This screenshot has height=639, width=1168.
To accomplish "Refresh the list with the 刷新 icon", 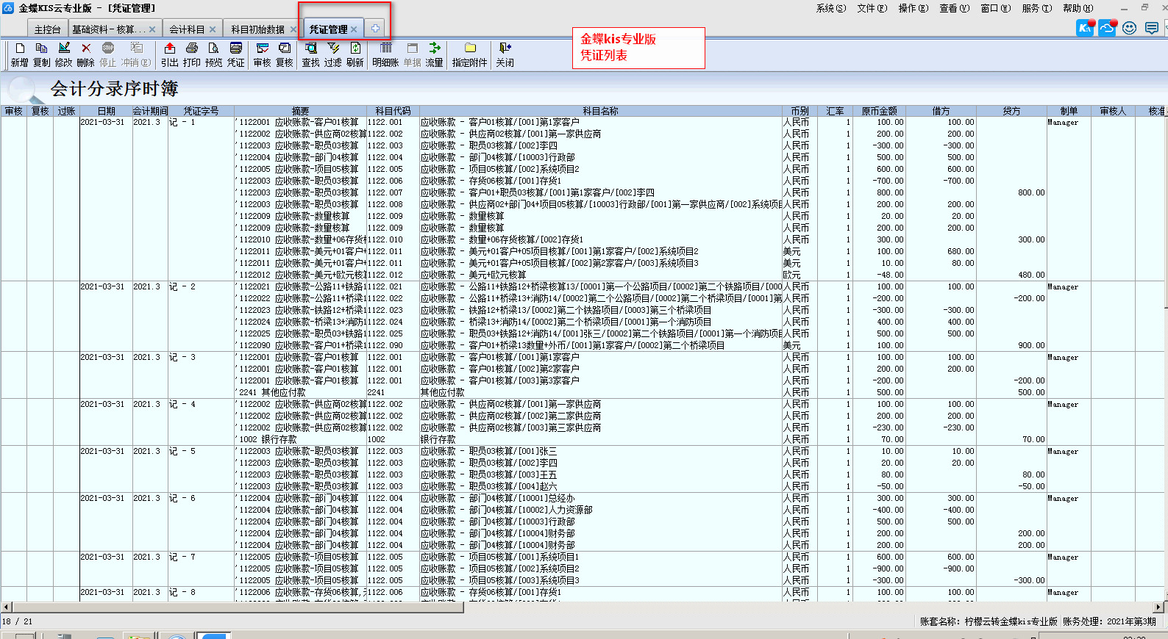I will 355,48.
